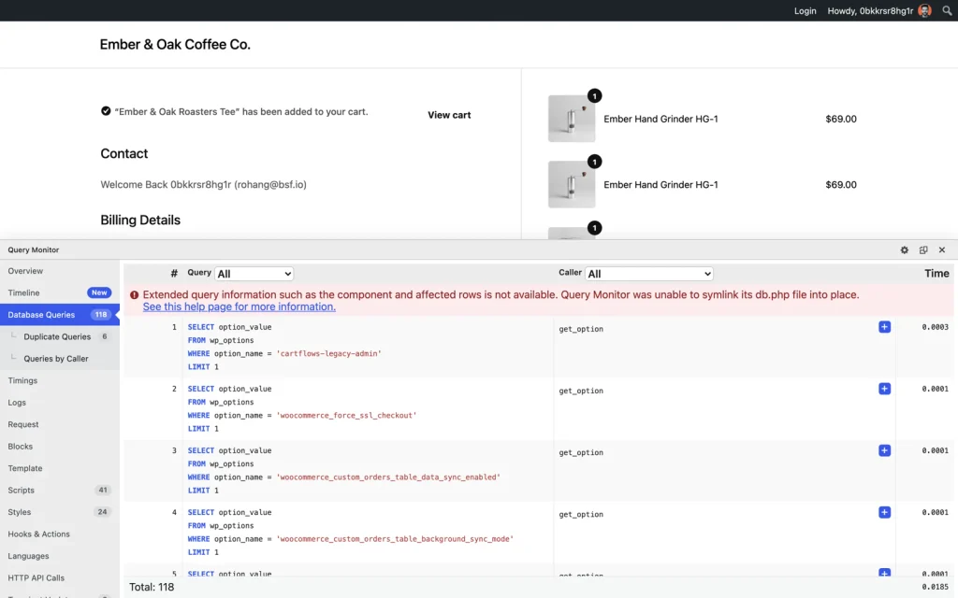Open the Caller filter dropdown

pyautogui.click(x=649, y=274)
